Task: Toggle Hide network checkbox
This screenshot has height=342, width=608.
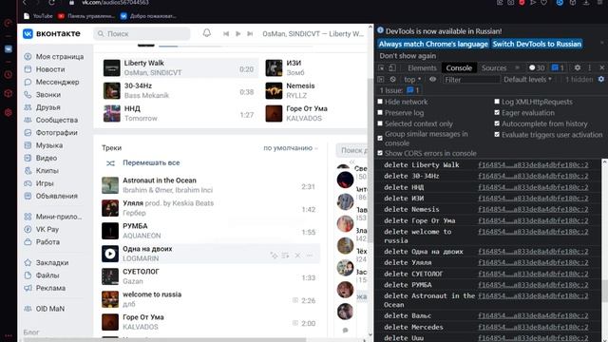Action: 380,102
